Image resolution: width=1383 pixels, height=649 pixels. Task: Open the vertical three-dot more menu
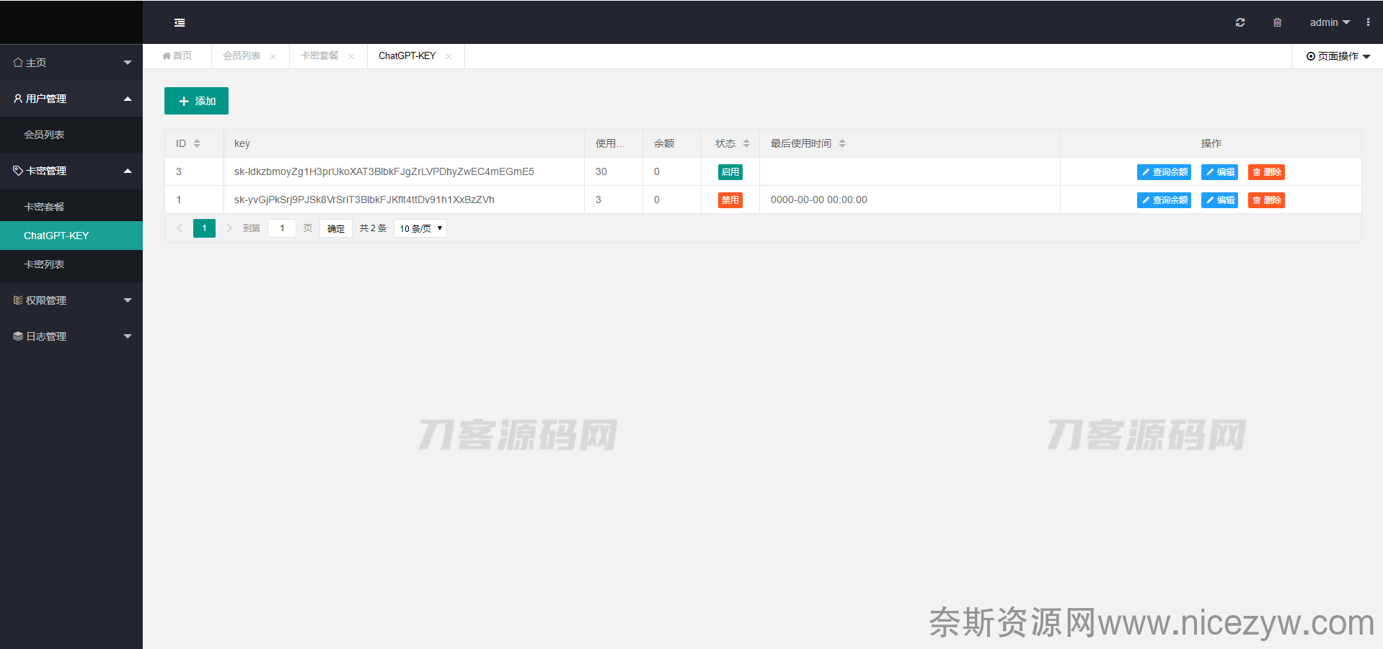coord(1368,22)
